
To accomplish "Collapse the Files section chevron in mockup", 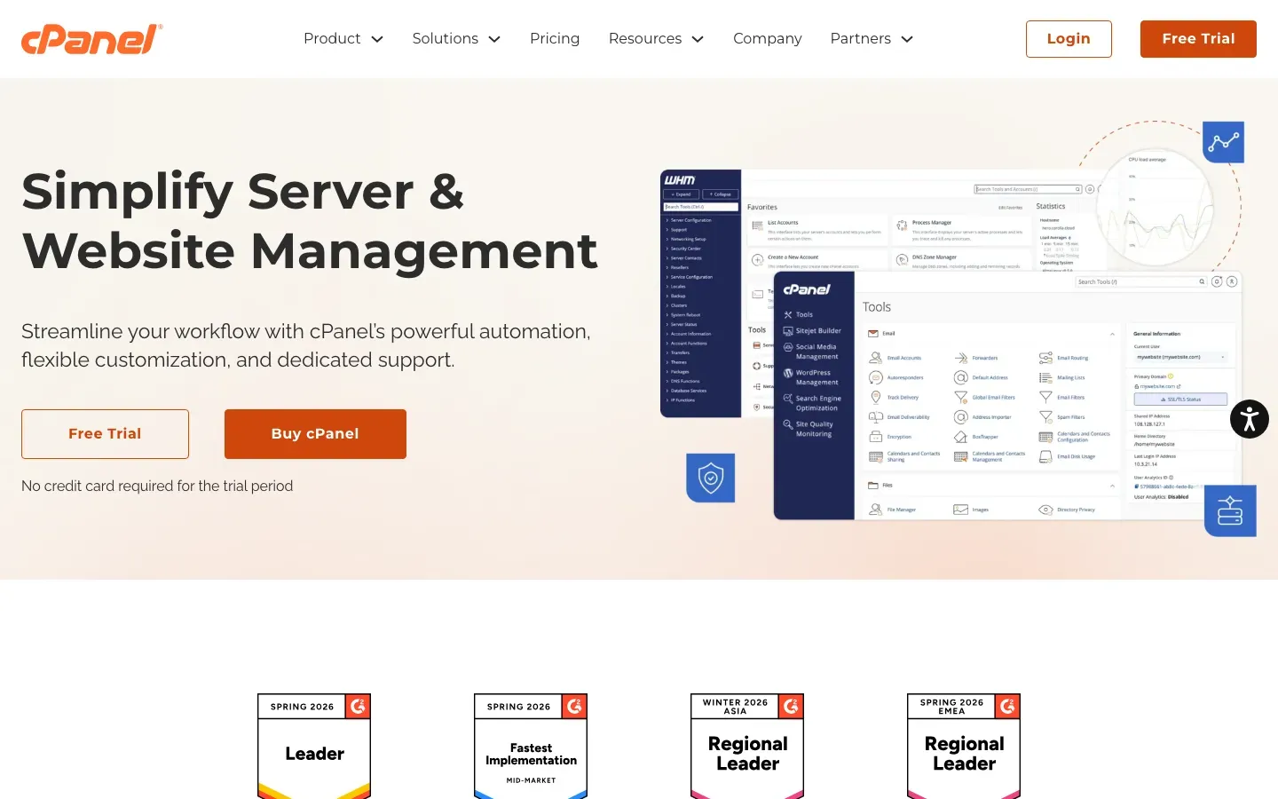I will click(1112, 486).
